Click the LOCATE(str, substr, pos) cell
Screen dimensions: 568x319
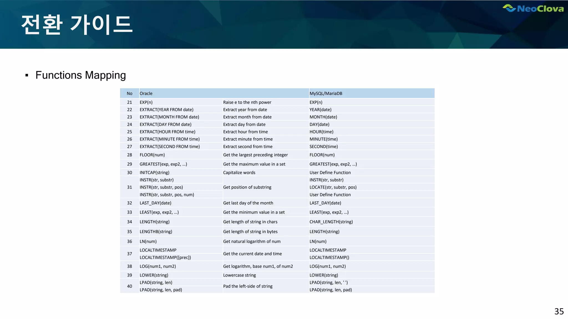(x=333, y=187)
